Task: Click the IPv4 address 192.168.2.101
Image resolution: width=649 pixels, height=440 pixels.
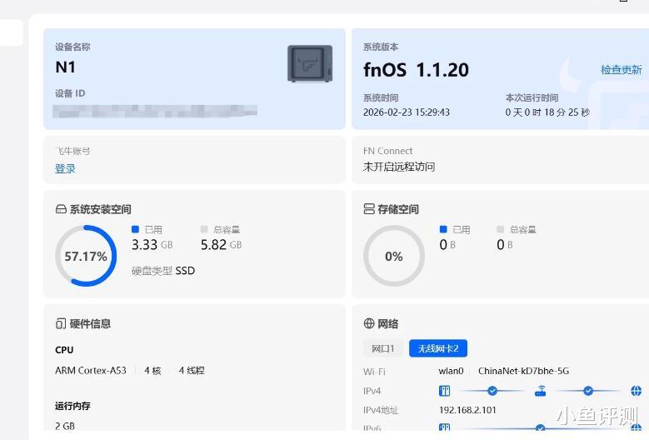Action: [467, 410]
